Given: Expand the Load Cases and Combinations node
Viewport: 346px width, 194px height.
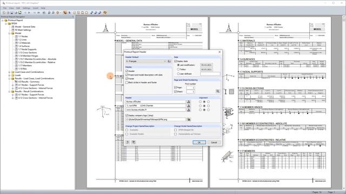Looking at the screenshot, I should [9, 72].
